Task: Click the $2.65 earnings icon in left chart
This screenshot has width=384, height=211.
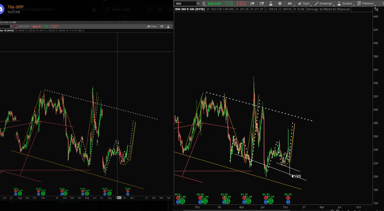Action: [38, 192]
